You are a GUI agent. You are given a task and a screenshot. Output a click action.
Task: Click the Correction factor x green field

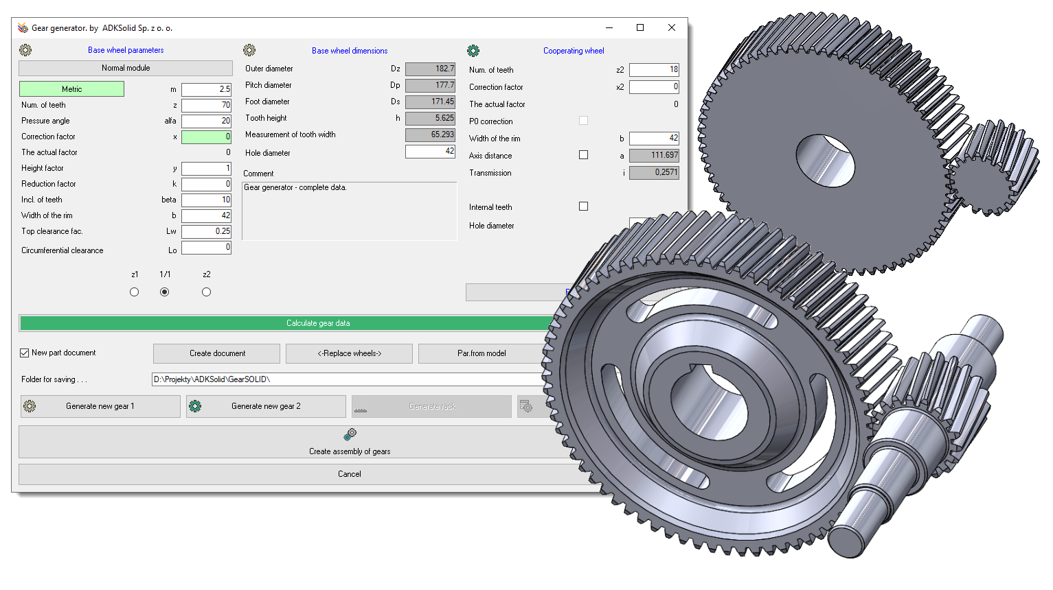(206, 137)
